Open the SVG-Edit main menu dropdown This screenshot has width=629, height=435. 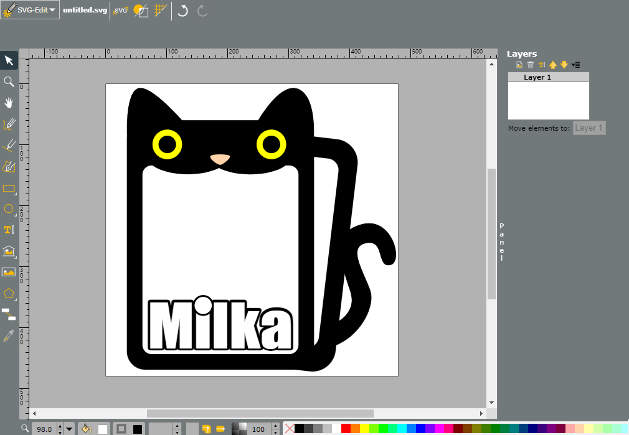click(x=30, y=10)
